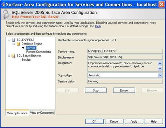This screenshot has width=166, height=128.
Task: Click the 'Description:' label
Action: [65, 63]
